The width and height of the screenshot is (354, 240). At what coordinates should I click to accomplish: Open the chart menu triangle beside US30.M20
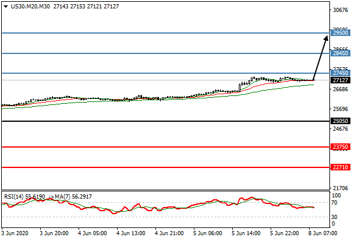pyautogui.click(x=5, y=7)
